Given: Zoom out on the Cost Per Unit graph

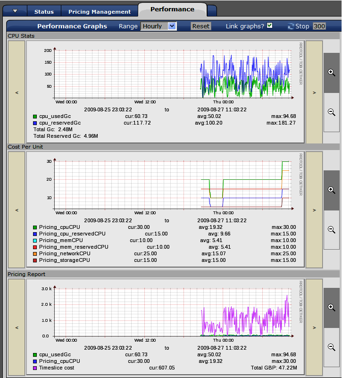Looking at the screenshot, I should [x=331, y=229].
